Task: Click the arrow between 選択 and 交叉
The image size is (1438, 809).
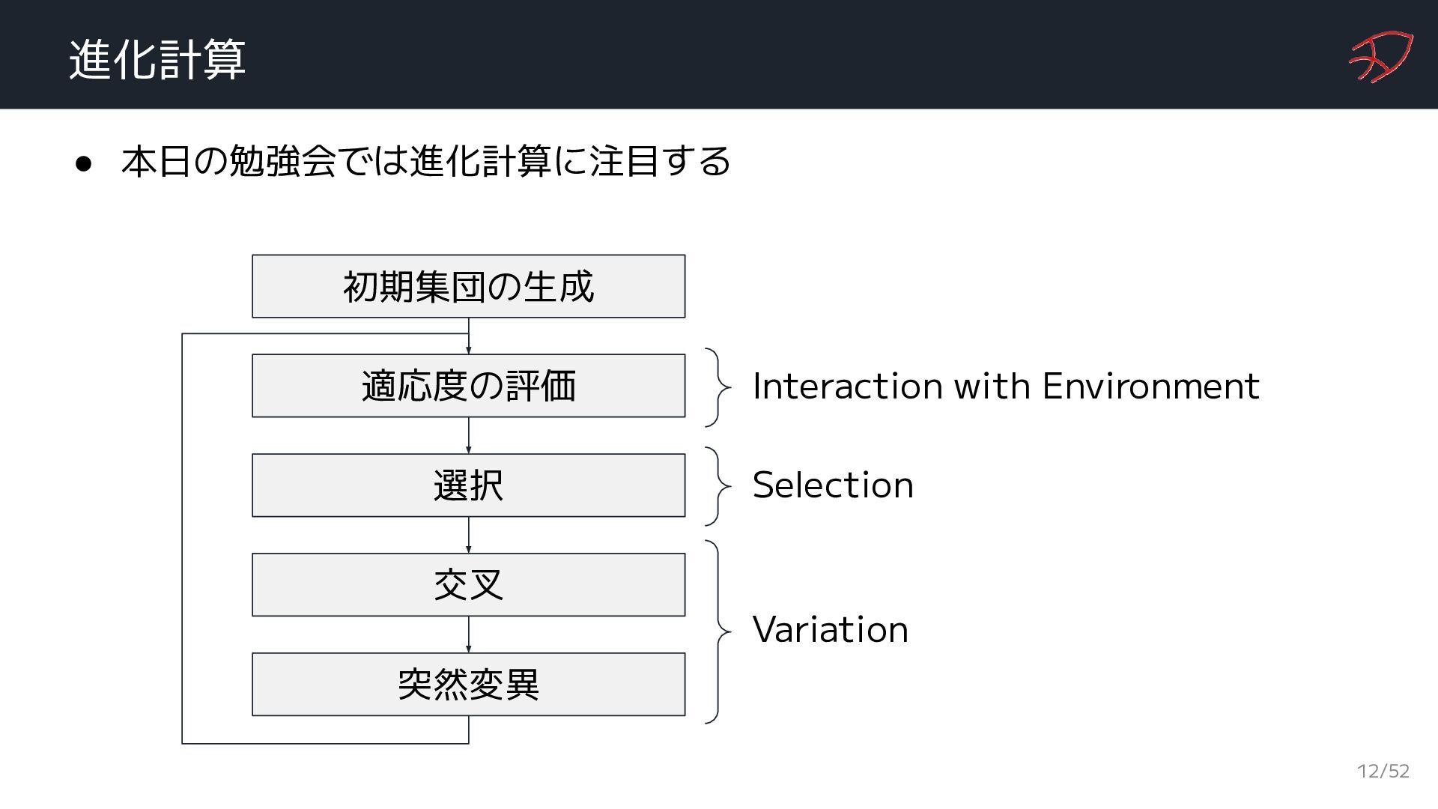Action: point(469,535)
